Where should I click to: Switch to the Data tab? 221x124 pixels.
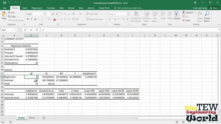pos(61,8)
